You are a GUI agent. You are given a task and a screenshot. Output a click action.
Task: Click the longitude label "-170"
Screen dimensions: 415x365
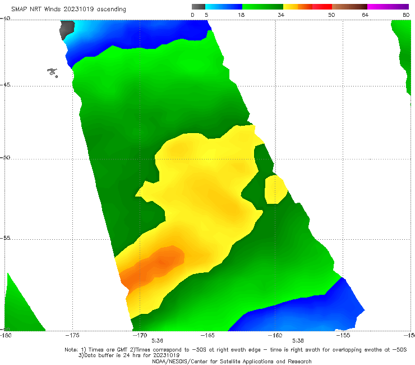[140, 335]
